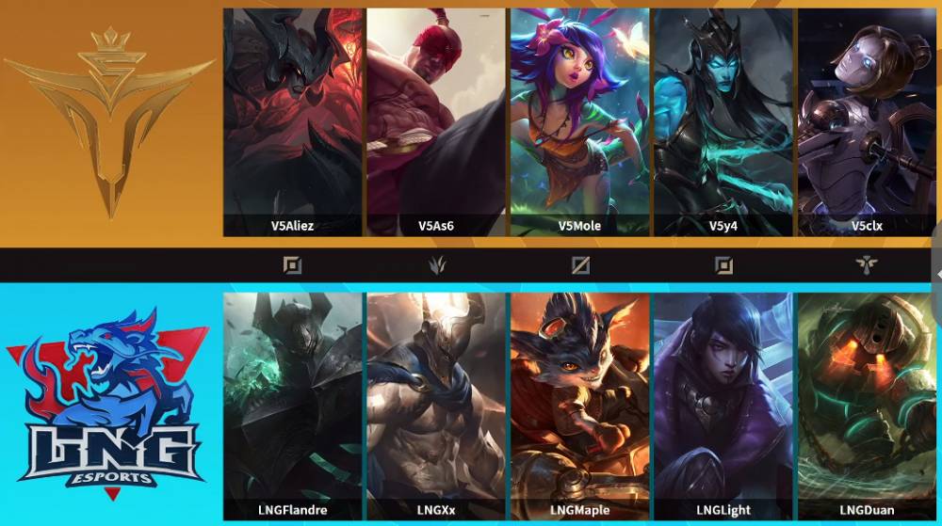Open the LNGLight player name label

click(723, 510)
